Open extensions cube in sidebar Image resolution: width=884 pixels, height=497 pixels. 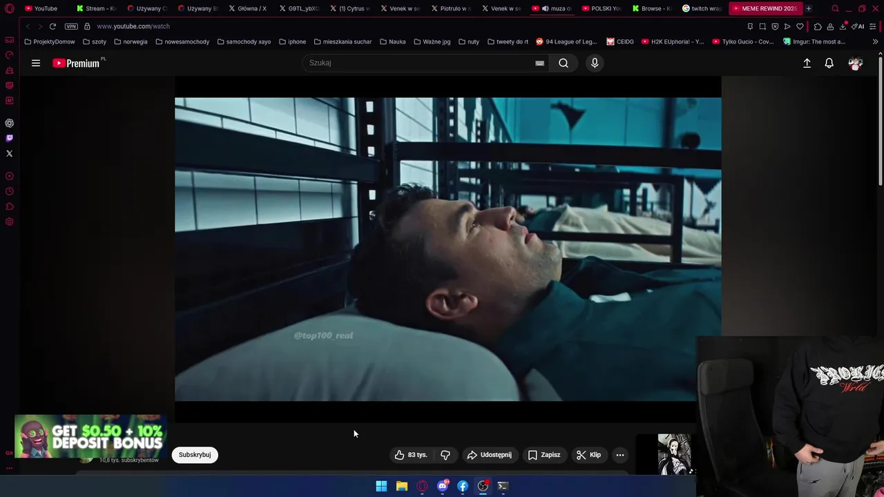point(9,206)
